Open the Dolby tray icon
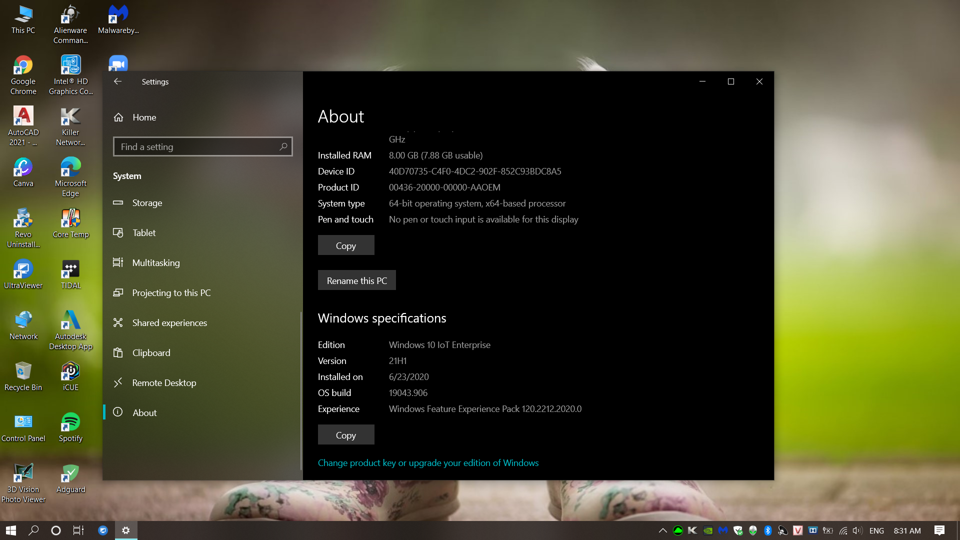 coord(813,530)
